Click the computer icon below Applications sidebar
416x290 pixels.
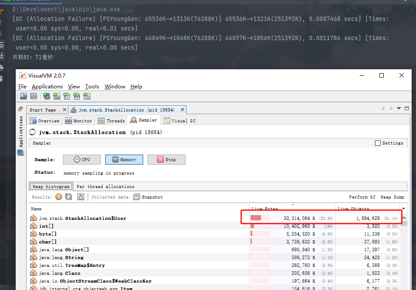pos(21,153)
